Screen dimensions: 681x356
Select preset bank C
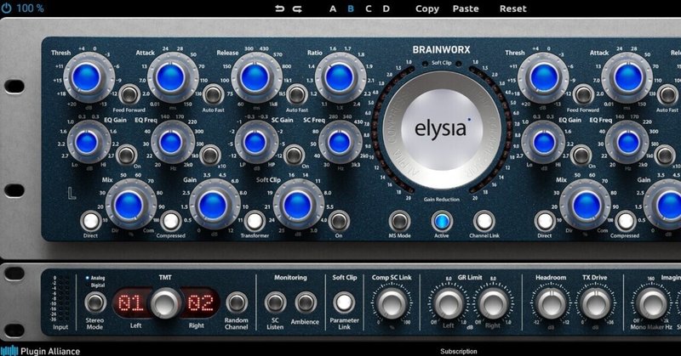(369, 8)
